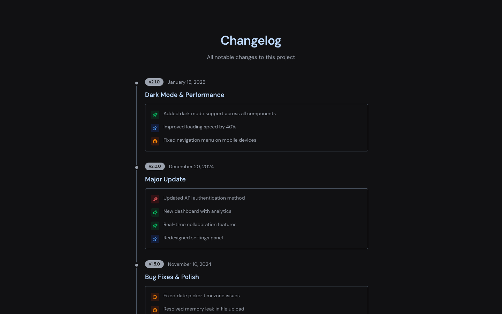The height and width of the screenshot is (314, 502).
Task: Click the bug icon beside the memory leak fix
Action: pos(155,310)
